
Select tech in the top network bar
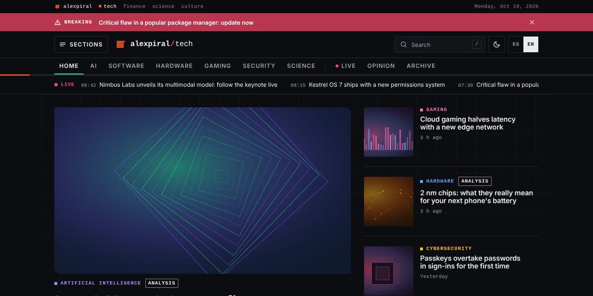click(108, 6)
